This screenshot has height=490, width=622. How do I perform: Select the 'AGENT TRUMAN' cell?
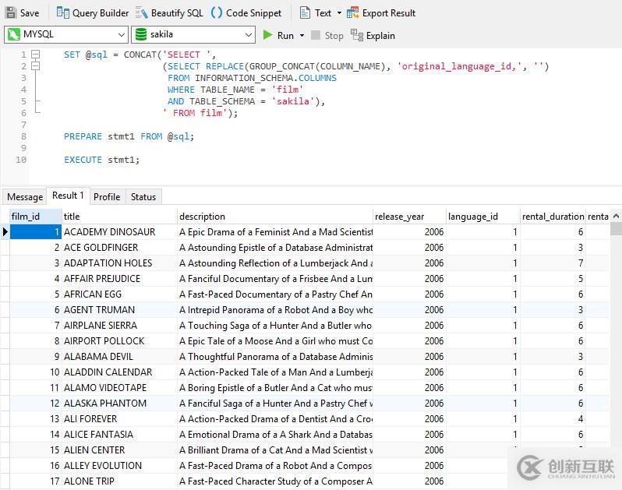pyautogui.click(x=119, y=309)
